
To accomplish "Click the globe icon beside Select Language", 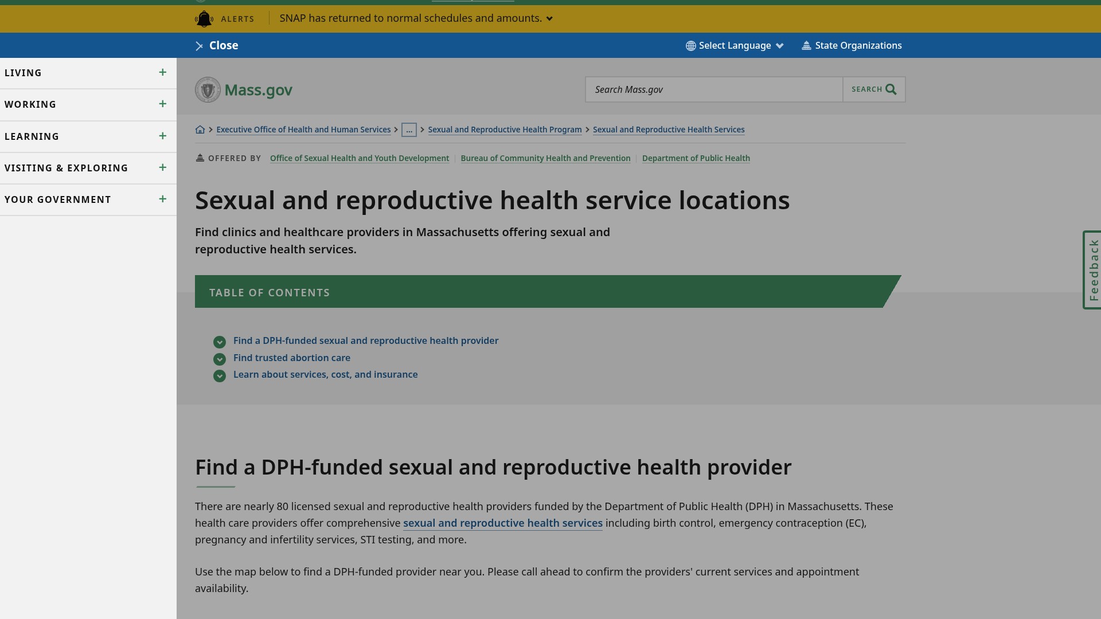I will [691, 46].
